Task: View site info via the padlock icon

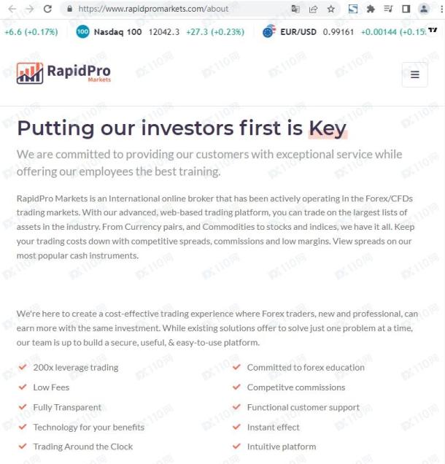Action: tap(69, 9)
